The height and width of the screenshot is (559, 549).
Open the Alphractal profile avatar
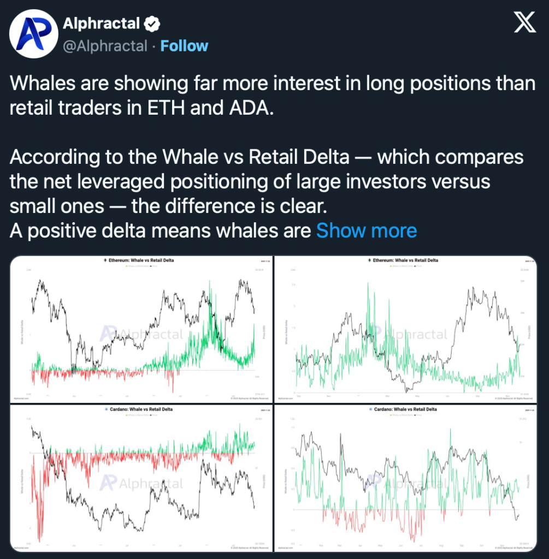tap(33, 34)
